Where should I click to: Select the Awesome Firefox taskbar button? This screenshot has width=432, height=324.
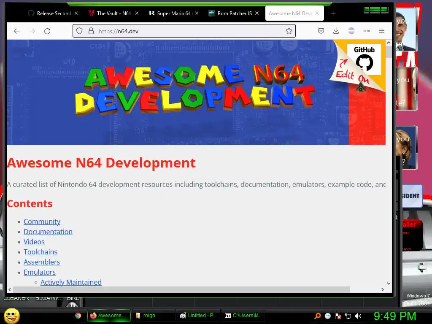109,316
